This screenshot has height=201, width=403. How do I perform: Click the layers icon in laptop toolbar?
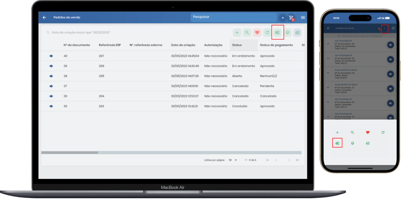(287, 33)
